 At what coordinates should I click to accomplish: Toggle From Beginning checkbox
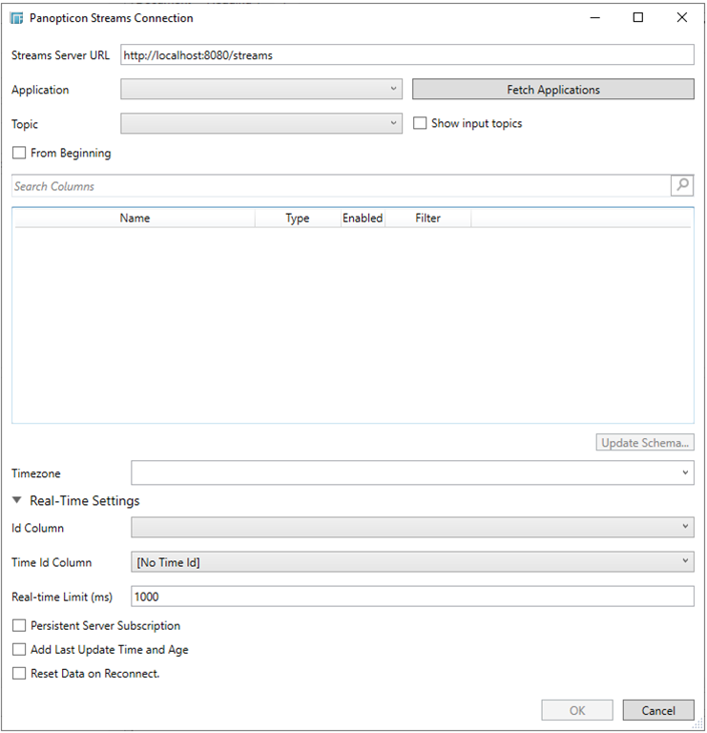(x=19, y=153)
